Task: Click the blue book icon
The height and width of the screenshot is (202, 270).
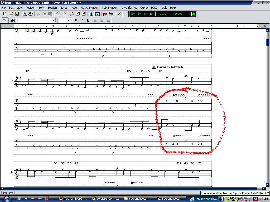Action: coord(111,14)
